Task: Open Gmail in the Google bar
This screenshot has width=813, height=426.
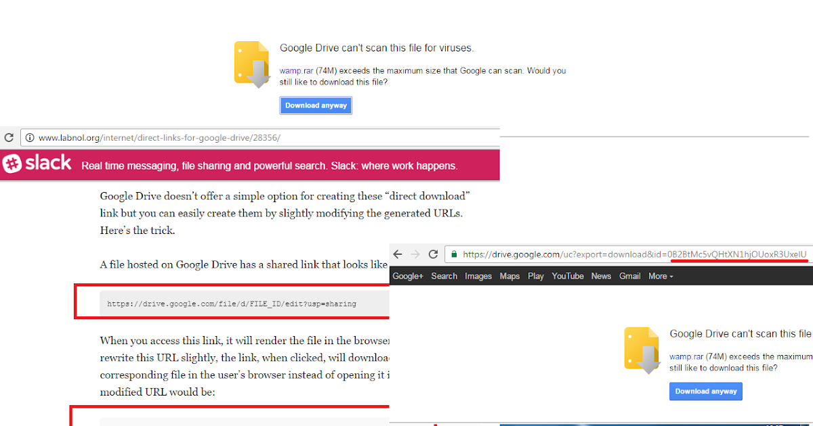Action: [x=630, y=276]
